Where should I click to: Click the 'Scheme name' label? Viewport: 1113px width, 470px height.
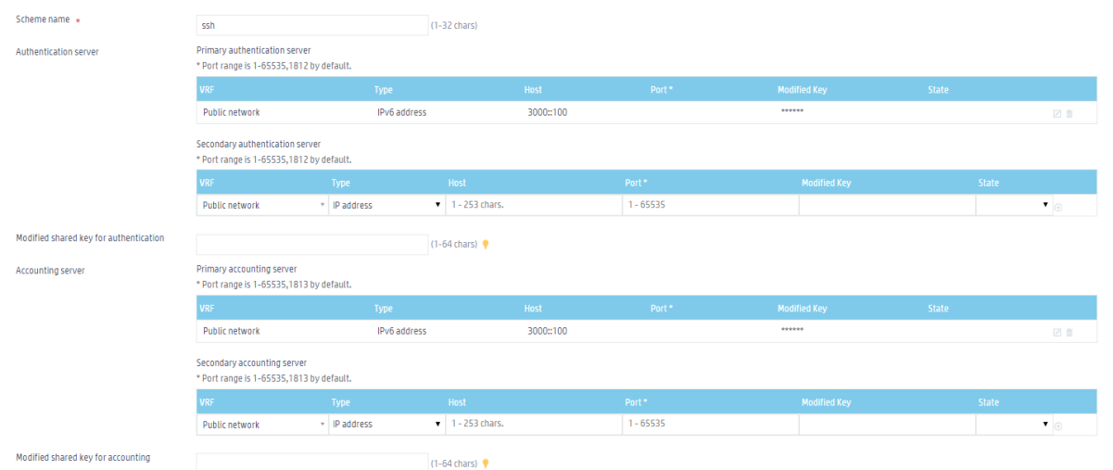[43, 19]
